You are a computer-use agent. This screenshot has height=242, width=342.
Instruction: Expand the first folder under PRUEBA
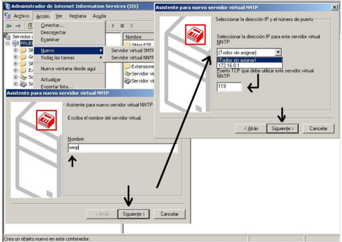[16, 50]
